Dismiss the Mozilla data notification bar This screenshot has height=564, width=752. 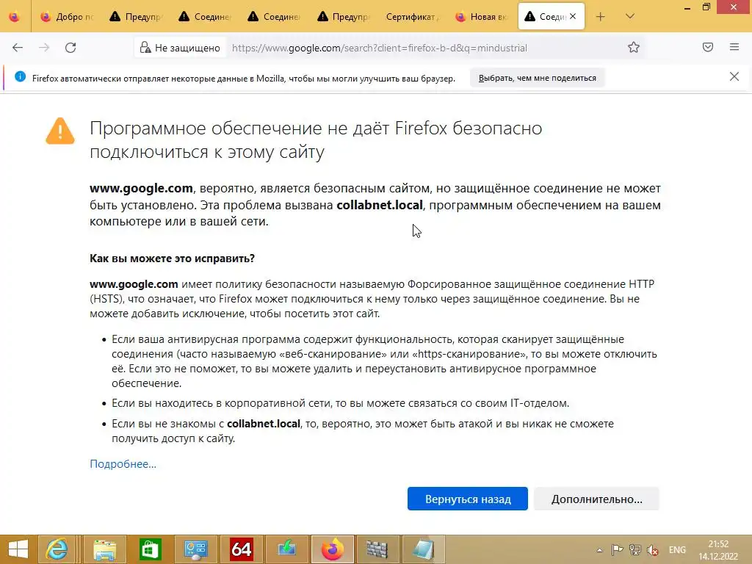[x=734, y=76]
